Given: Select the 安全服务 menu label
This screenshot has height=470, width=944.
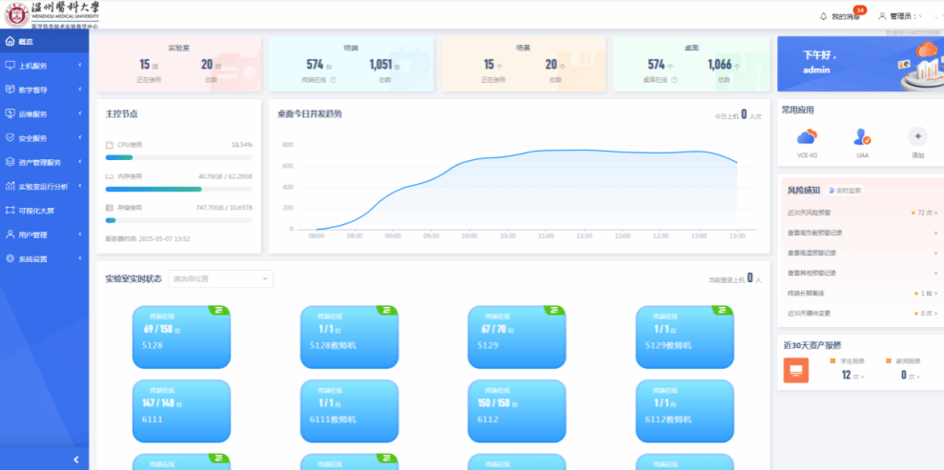Looking at the screenshot, I should 32,138.
